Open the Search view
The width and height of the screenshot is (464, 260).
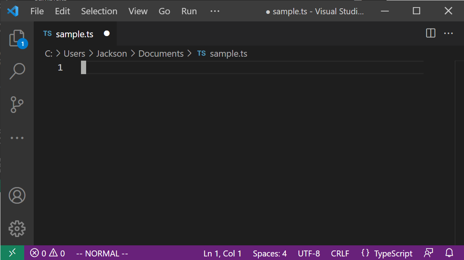point(17,71)
